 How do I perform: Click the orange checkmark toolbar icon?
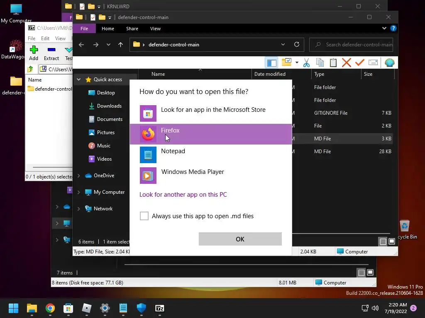click(x=360, y=63)
